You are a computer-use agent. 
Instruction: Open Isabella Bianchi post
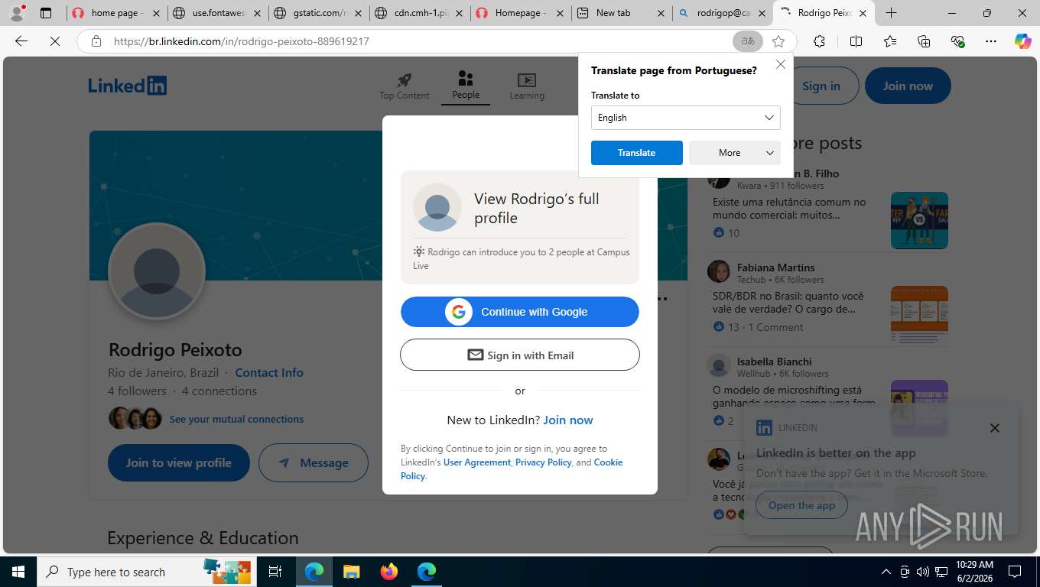click(795, 397)
